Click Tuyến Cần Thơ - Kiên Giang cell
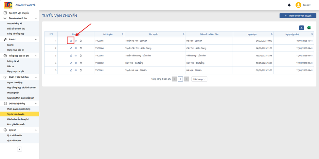Viewport: 319px width, 159px height. 155,48
